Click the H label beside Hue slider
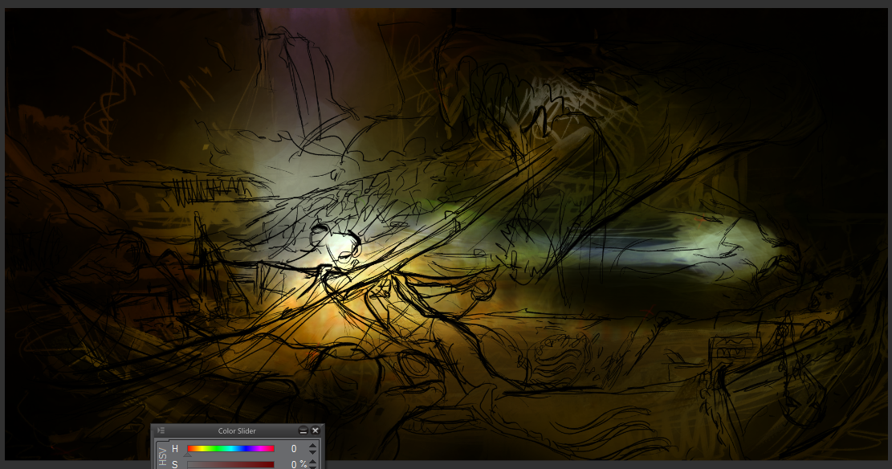Screen dimensions: 892x469 pyautogui.click(x=175, y=449)
